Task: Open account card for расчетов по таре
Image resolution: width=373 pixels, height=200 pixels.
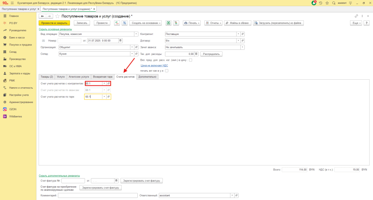Action: click(x=109, y=97)
